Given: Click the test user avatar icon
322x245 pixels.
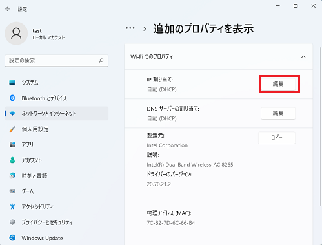Looking at the screenshot, I should (x=16, y=34).
